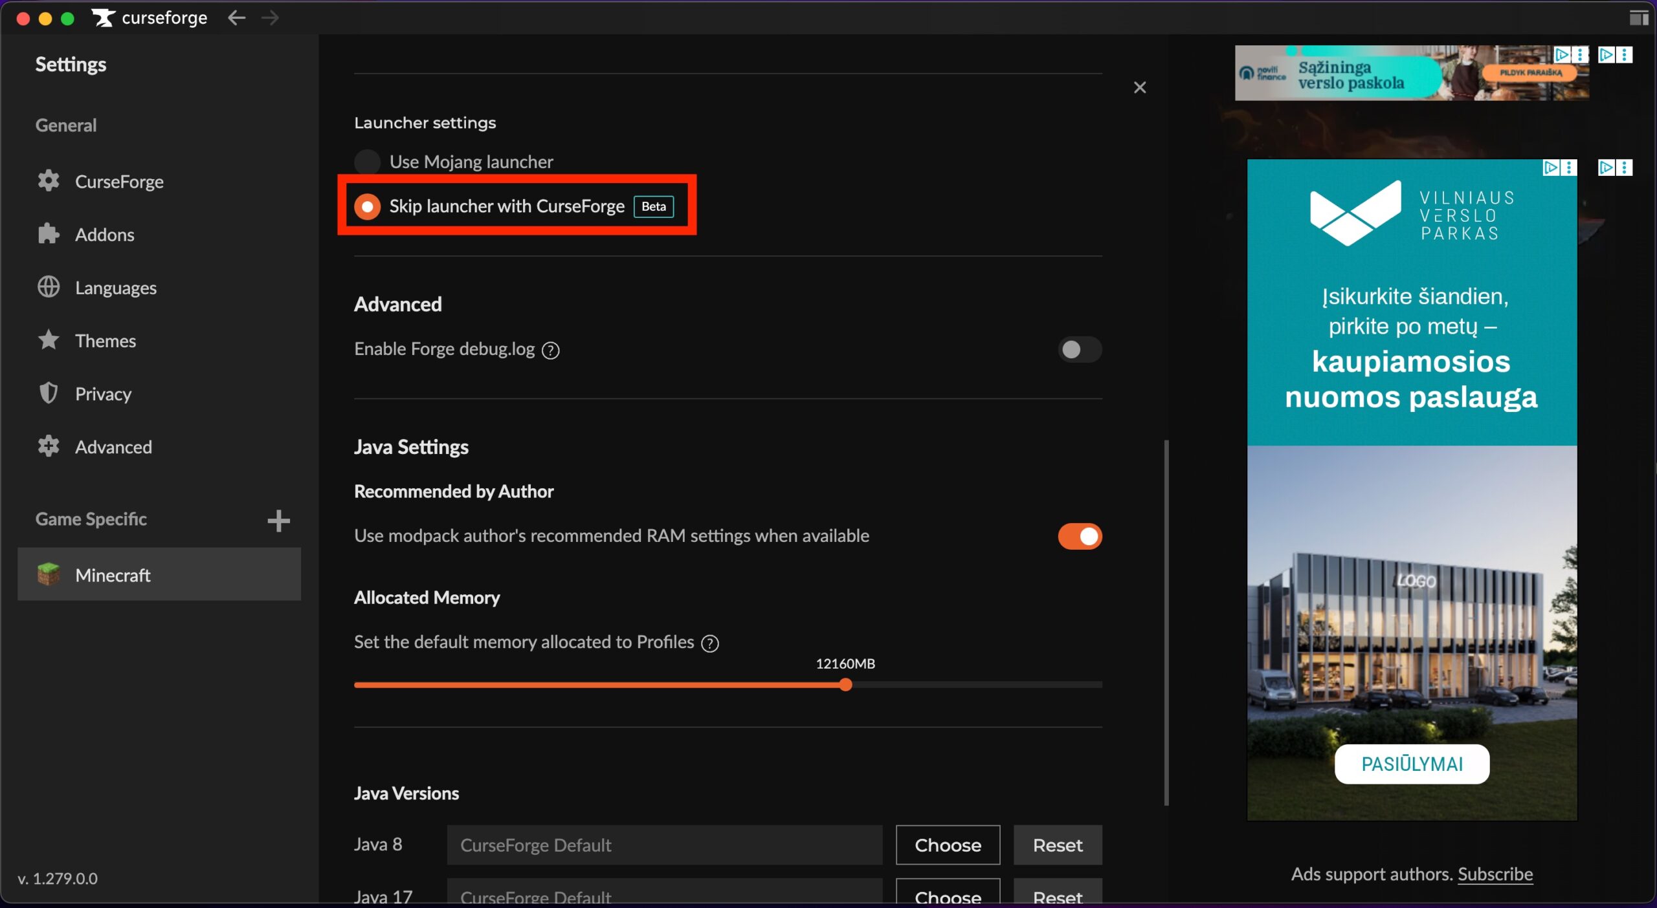Image resolution: width=1657 pixels, height=908 pixels.
Task: Click the AdChoices icon on the top banner
Action: pyautogui.click(x=1562, y=54)
